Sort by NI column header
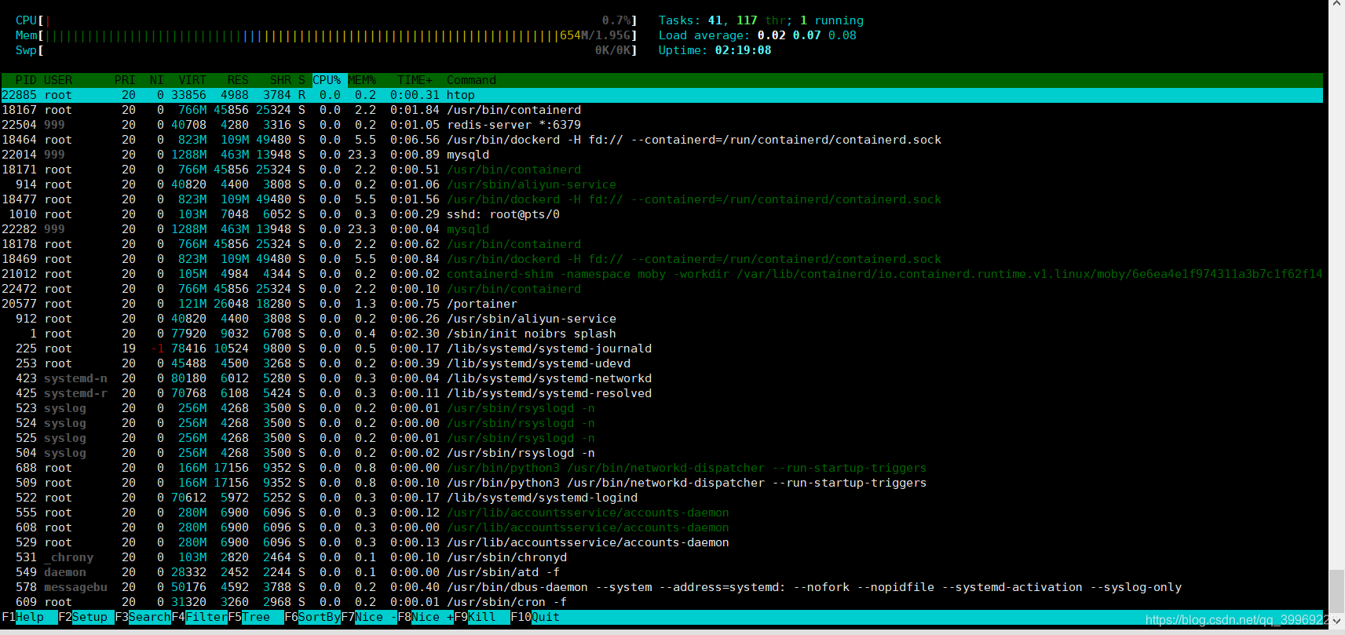1345x635 pixels. pos(156,80)
